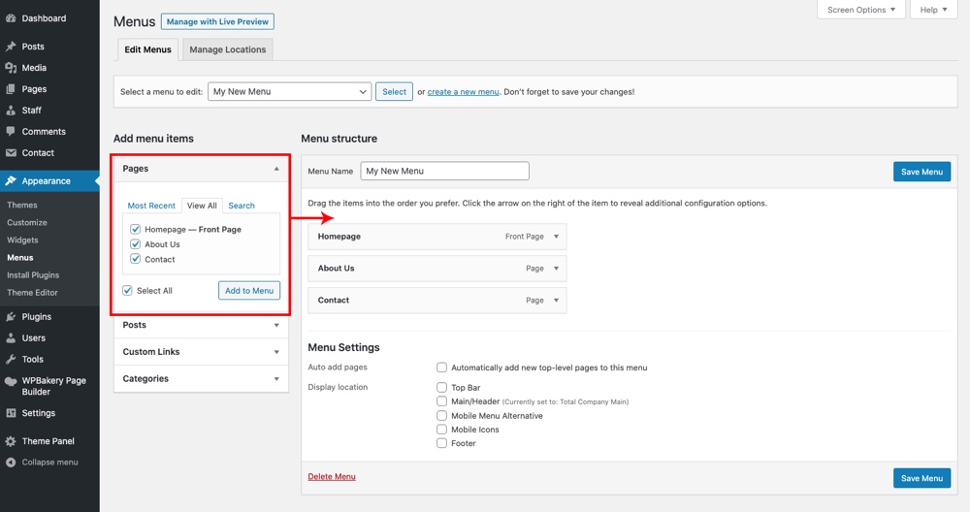The height and width of the screenshot is (512, 970).
Task: Click the Delete Menu link
Action: [x=332, y=477]
